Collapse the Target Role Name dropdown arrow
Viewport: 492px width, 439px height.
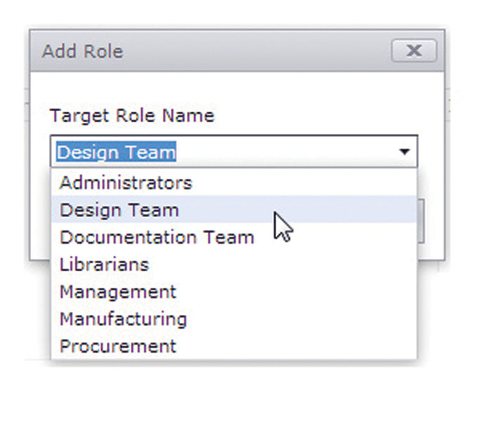tap(404, 152)
